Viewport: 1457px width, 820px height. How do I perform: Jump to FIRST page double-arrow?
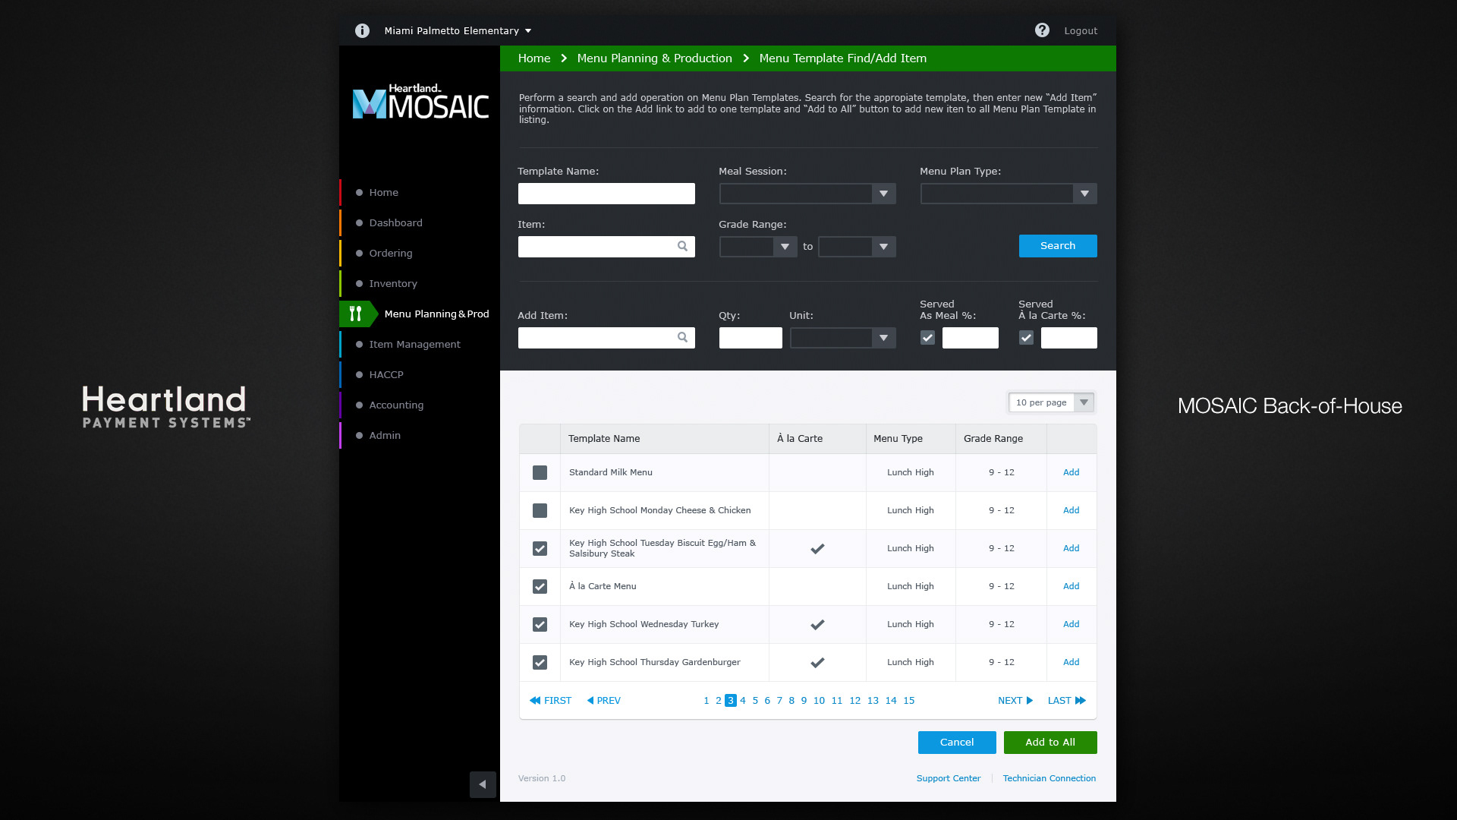point(535,701)
